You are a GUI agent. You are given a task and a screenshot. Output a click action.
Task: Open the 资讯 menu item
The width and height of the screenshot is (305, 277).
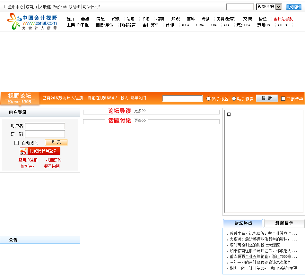pyautogui.click(x=116, y=19)
